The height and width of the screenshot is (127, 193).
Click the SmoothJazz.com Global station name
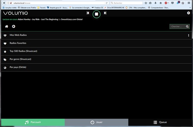72,19
